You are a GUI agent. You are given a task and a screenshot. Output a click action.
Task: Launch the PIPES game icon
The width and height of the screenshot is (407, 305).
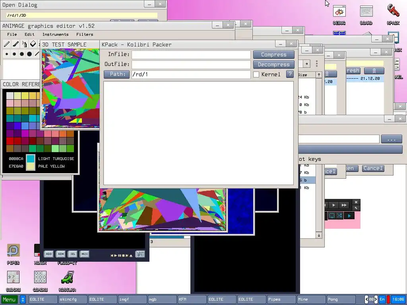point(13,254)
